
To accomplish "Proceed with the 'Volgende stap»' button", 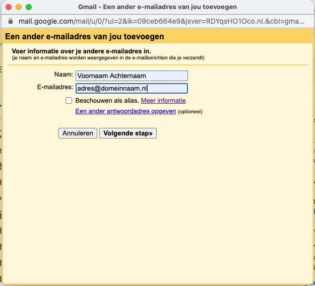I will pyautogui.click(x=128, y=133).
